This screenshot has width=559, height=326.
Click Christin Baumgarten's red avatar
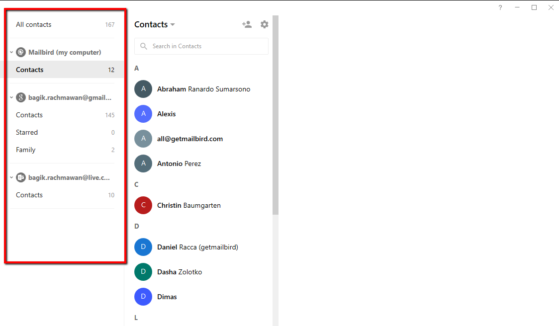[x=143, y=205]
